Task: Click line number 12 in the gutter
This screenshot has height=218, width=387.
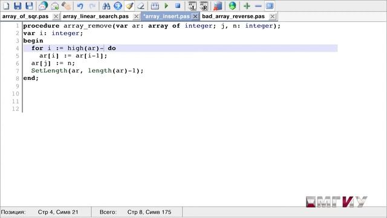Action: [16, 109]
